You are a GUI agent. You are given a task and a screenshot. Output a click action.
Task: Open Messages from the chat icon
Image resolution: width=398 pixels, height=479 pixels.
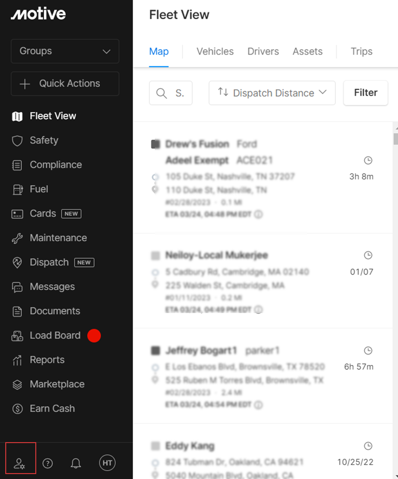tap(17, 287)
